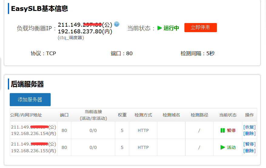Click the 添加服务器 button
Viewport: 266px width, 168px height.
pyautogui.click(x=30, y=99)
